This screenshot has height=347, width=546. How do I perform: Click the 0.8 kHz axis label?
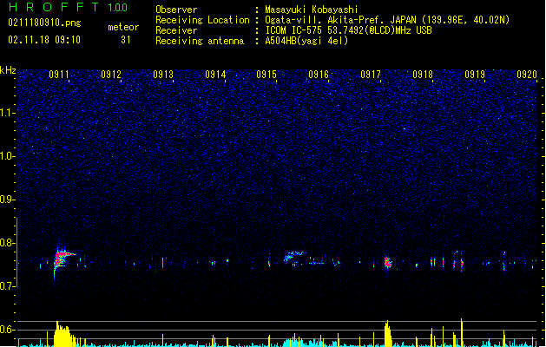7,243
